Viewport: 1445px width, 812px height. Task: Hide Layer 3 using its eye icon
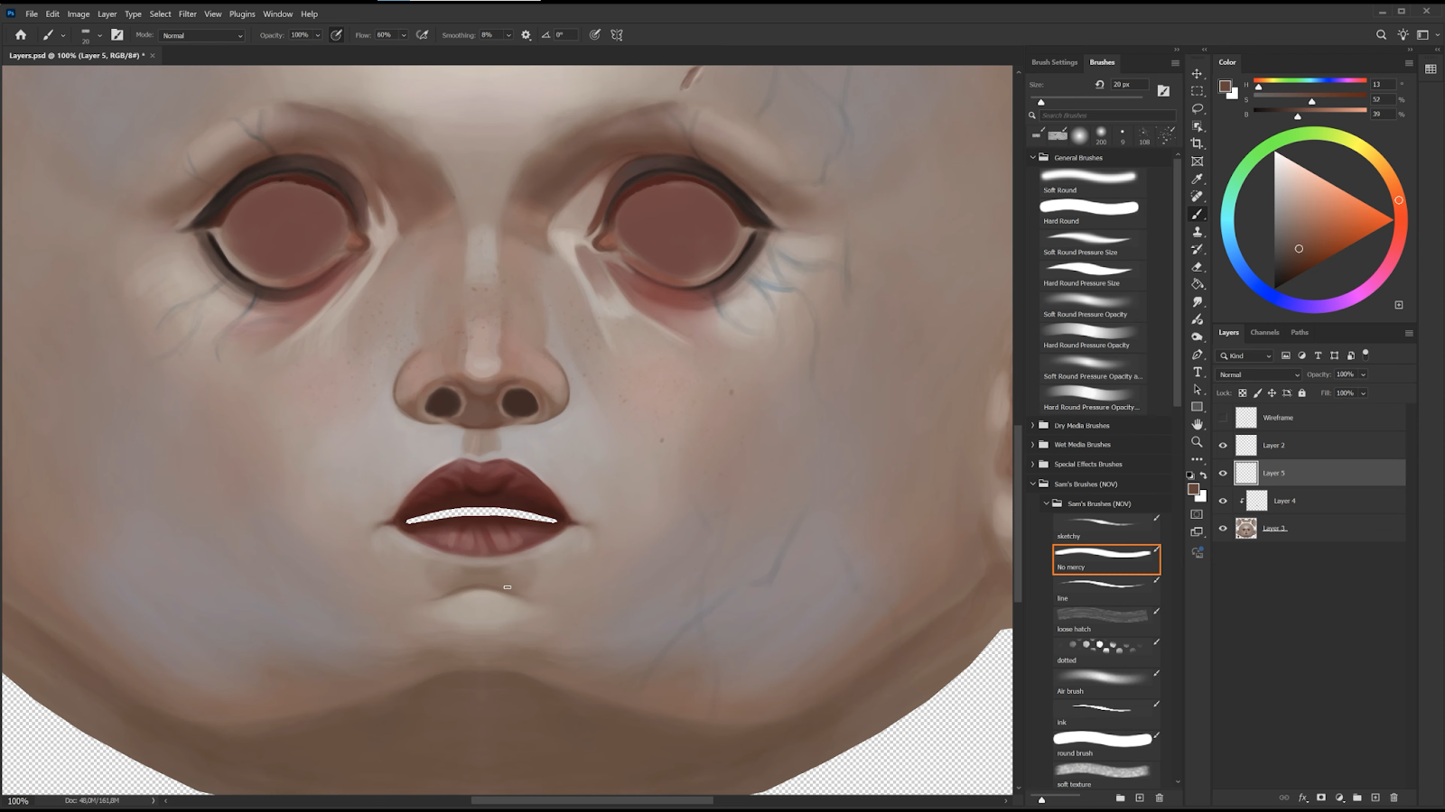(1224, 529)
